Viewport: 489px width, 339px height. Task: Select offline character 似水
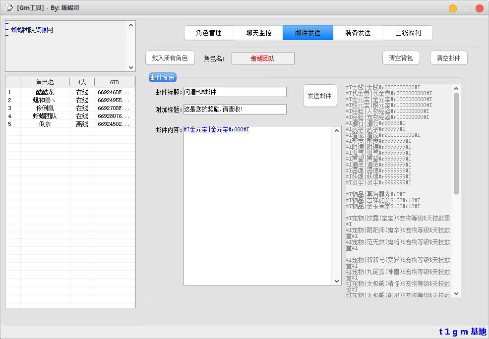tap(70, 124)
